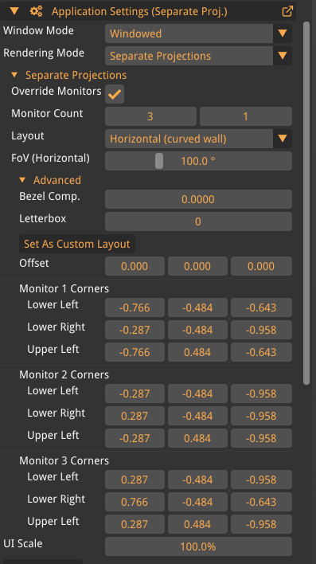Collapse the Advanced group
This screenshot has width=316, height=564.
22,180
